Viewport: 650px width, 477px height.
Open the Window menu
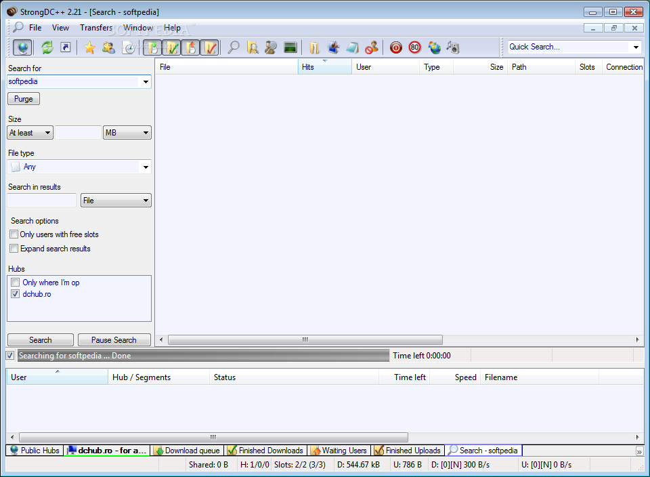(138, 28)
